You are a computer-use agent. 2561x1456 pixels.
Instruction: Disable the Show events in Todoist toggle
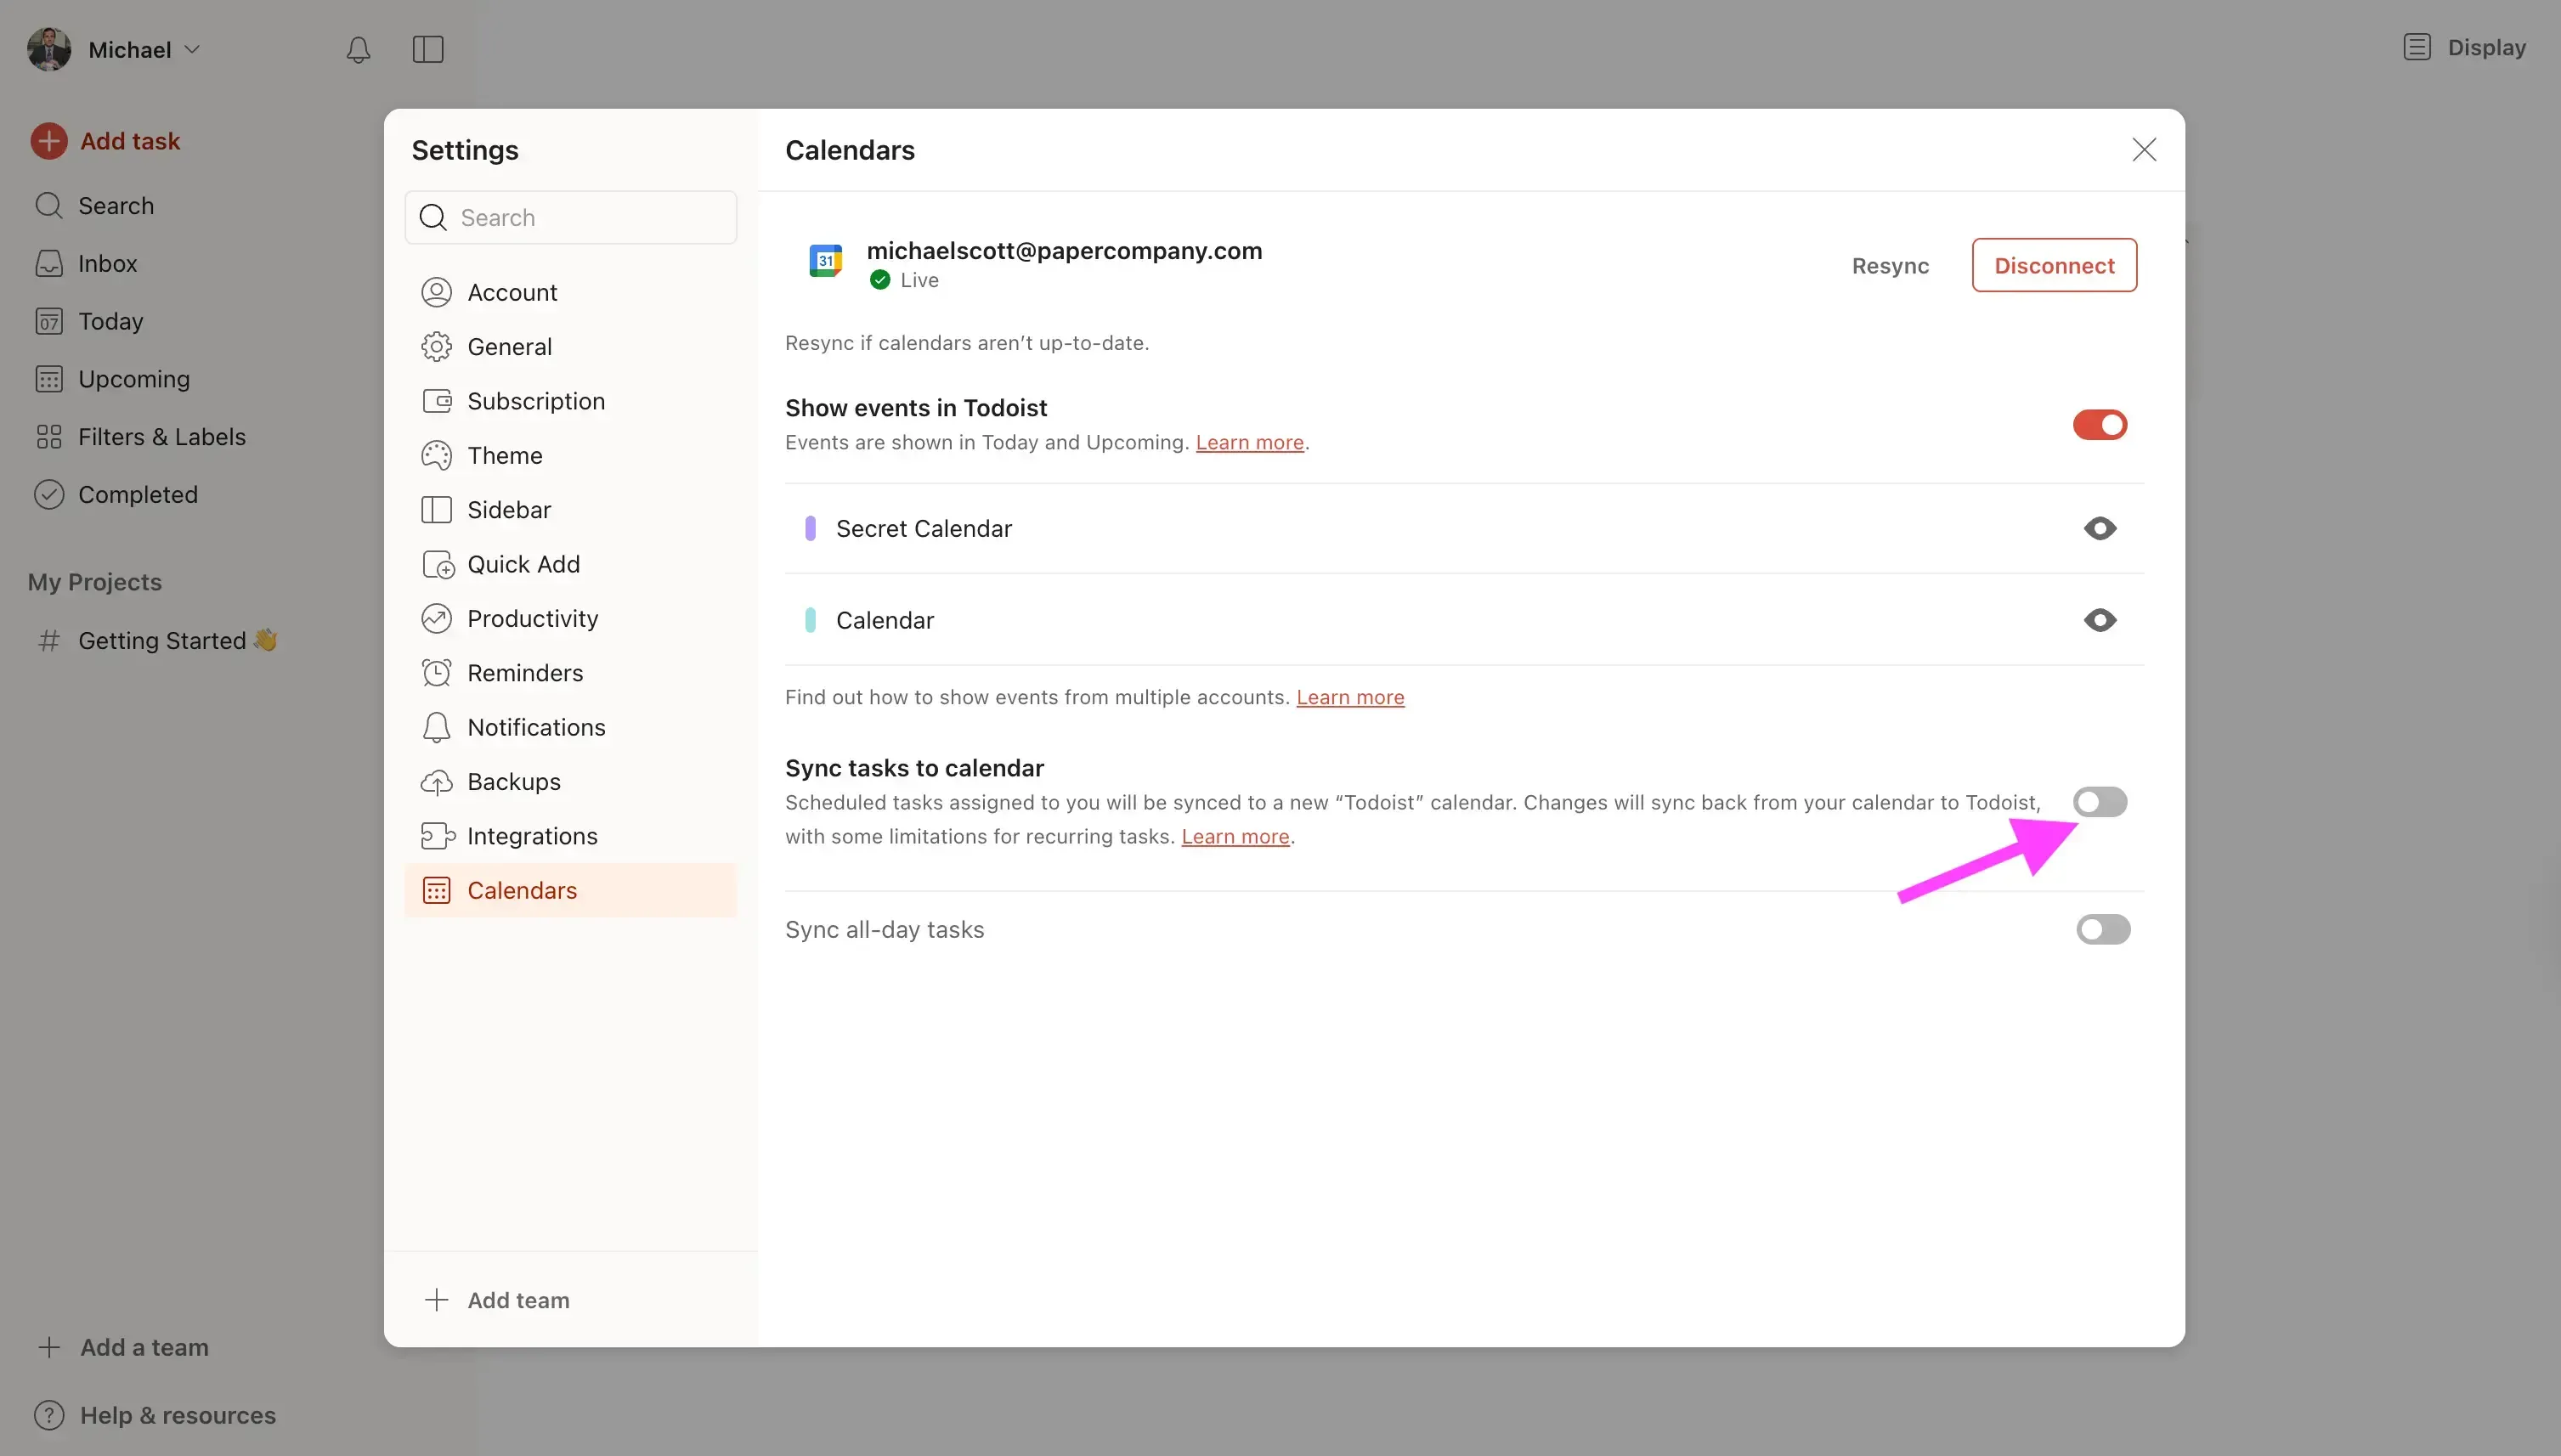point(2099,424)
